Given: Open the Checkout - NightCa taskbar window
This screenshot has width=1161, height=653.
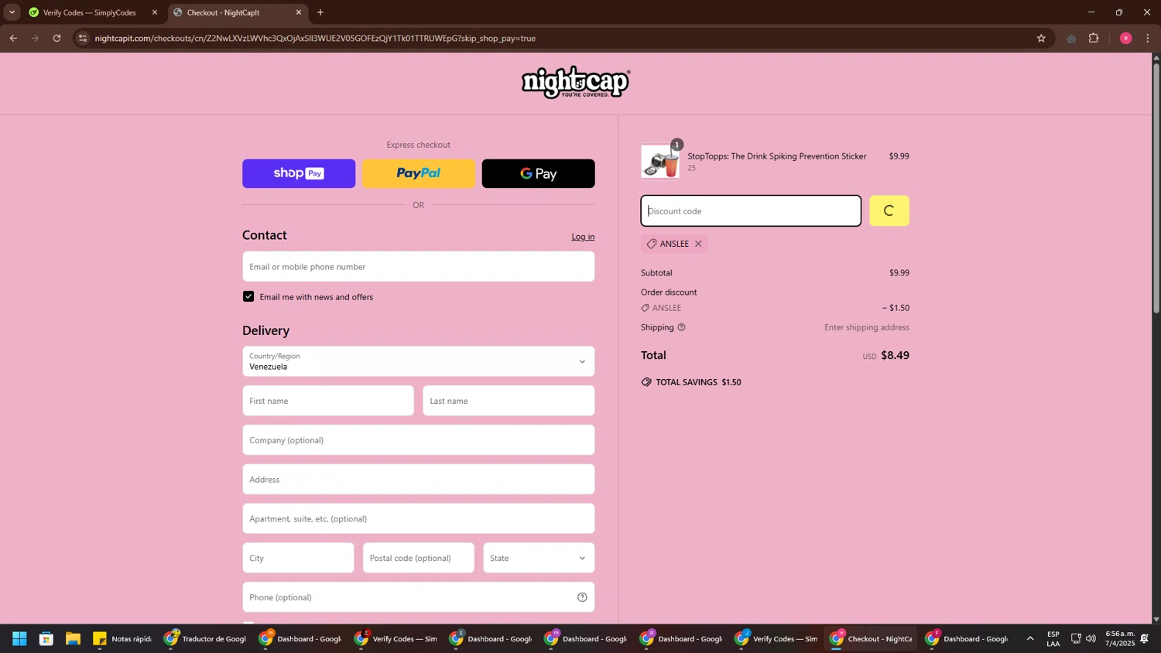Looking at the screenshot, I should pyautogui.click(x=871, y=639).
